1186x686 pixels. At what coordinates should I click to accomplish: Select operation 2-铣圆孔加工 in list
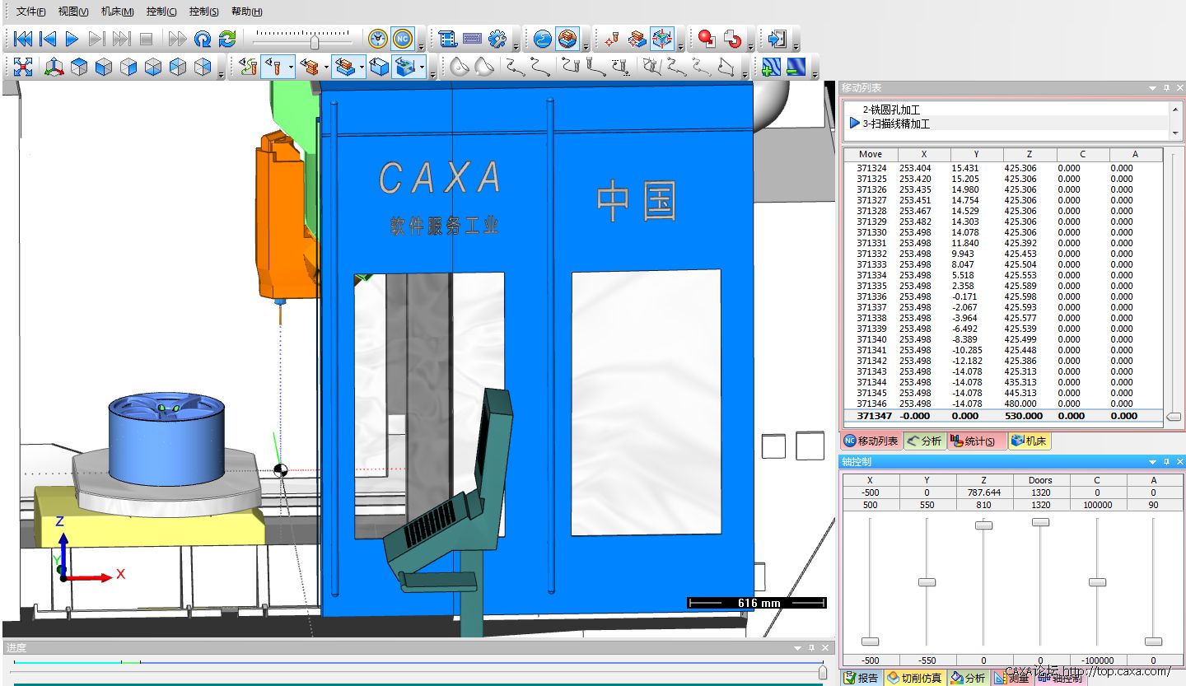pyautogui.click(x=891, y=110)
